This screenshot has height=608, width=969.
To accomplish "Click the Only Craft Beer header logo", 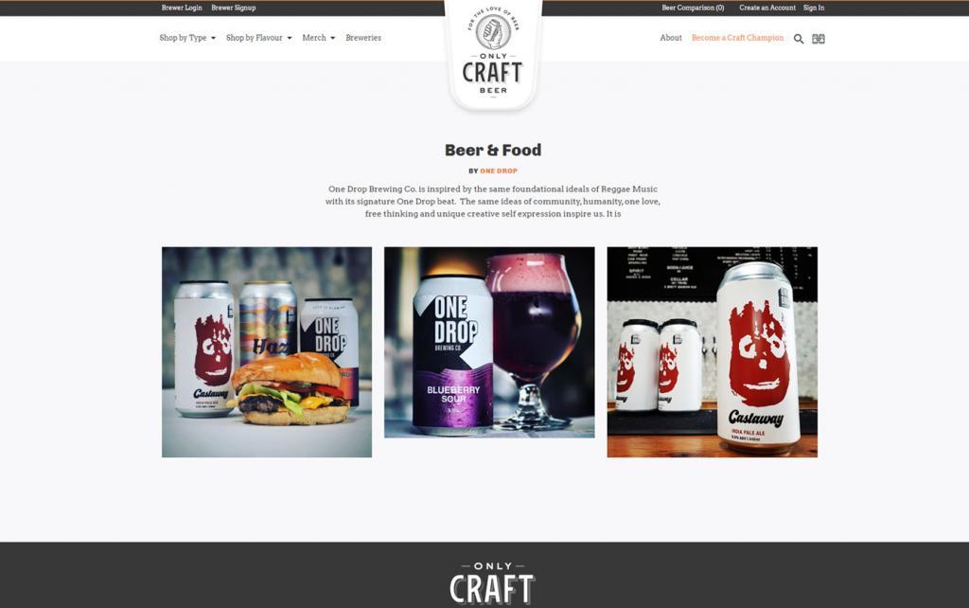I will (493, 55).
